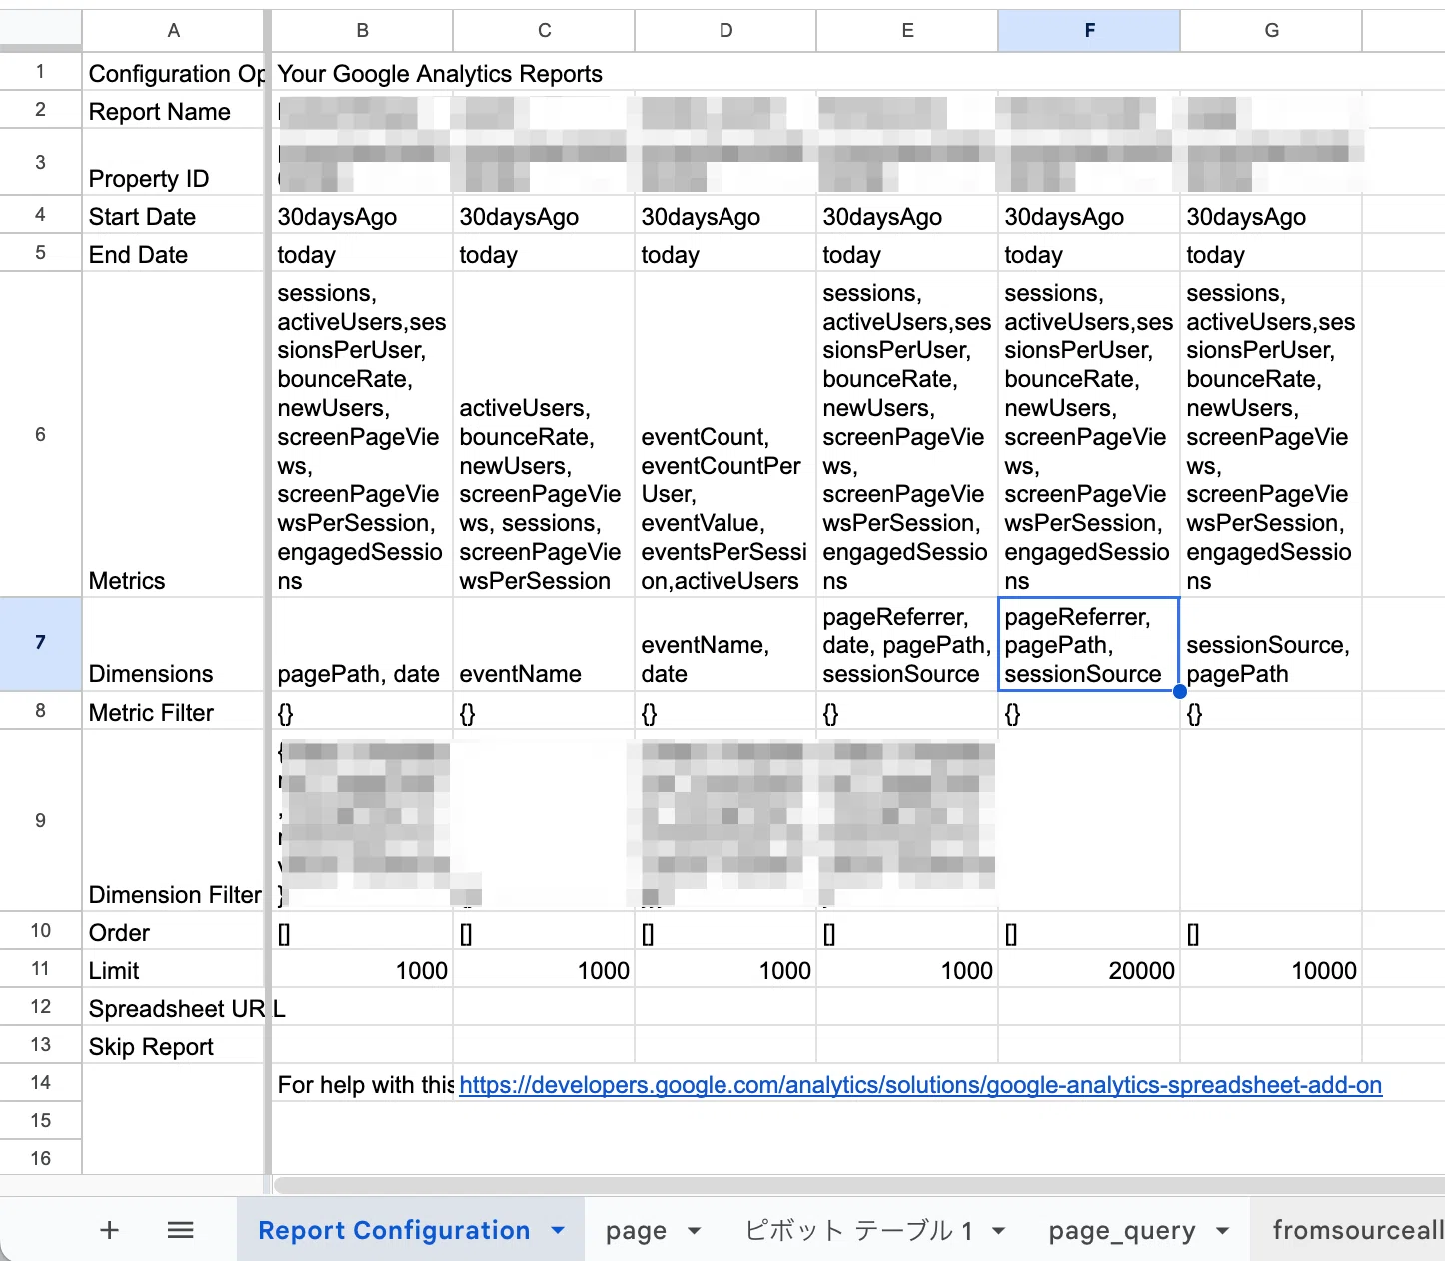The width and height of the screenshot is (1445, 1261).
Task: Click the Limit cell showing 10000
Action: pyautogui.click(x=1272, y=969)
